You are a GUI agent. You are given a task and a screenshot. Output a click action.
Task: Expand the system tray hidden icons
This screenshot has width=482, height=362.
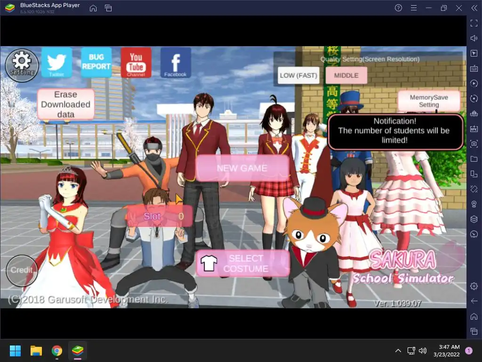click(398, 351)
